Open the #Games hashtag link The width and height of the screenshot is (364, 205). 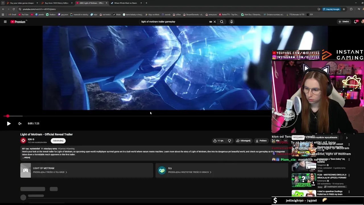tap(62, 149)
